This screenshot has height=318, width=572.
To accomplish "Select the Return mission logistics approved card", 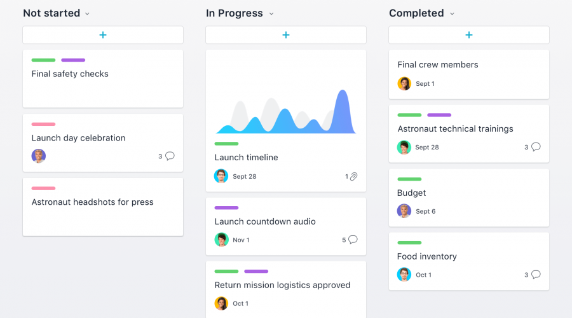I will 282,286.
